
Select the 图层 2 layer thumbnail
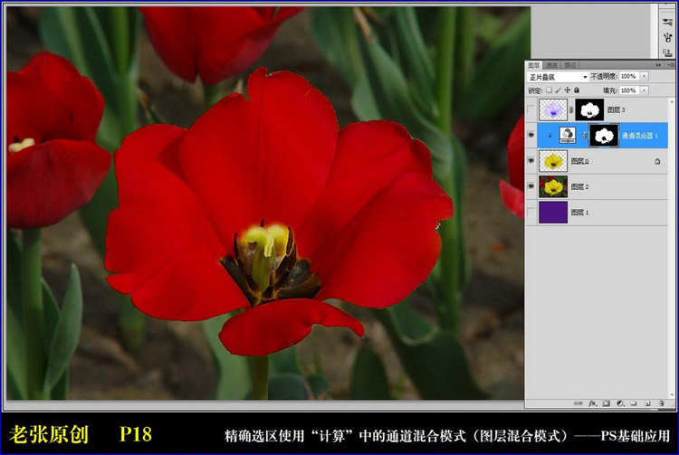pos(552,187)
